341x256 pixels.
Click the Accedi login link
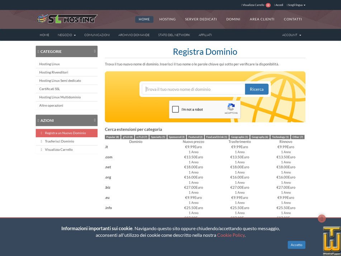pyautogui.click(x=279, y=5)
